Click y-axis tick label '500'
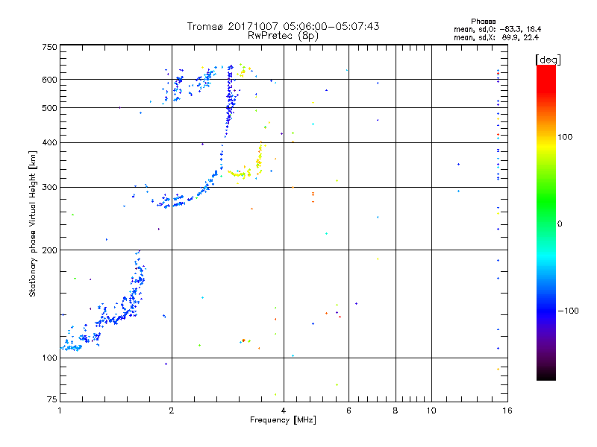 pyautogui.click(x=49, y=108)
